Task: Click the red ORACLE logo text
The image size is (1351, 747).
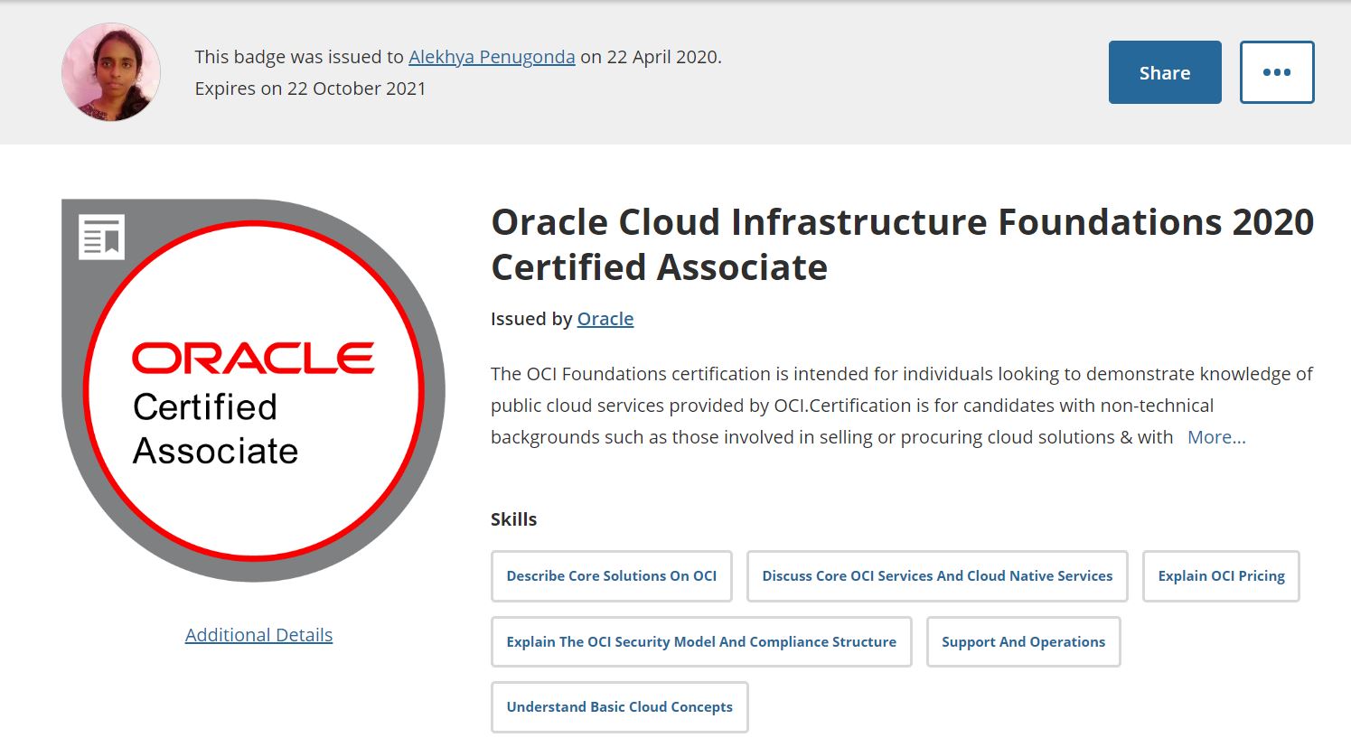Action: click(x=253, y=359)
